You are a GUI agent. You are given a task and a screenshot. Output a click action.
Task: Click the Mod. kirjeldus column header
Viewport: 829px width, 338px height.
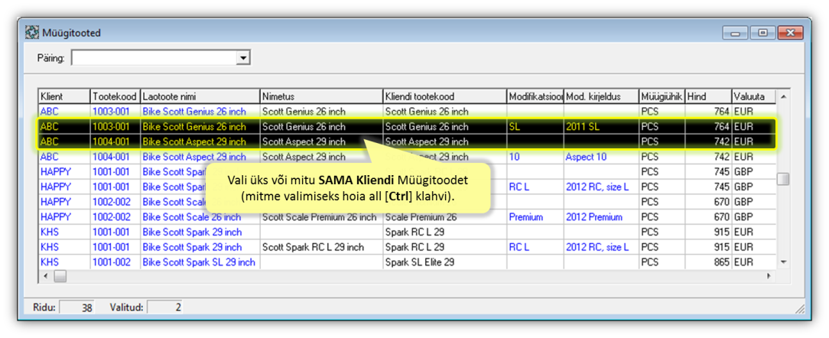tap(601, 97)
